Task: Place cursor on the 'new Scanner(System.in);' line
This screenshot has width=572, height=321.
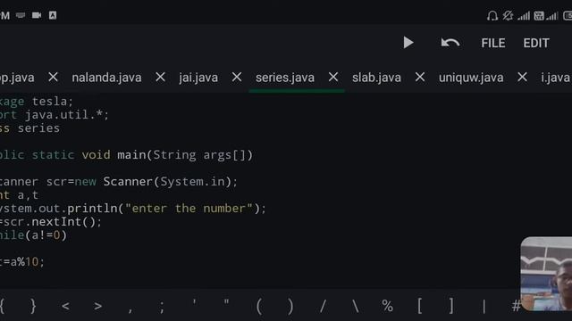Action: 156,182
